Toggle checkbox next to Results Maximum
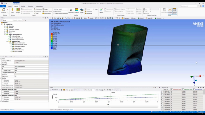 [3, 82]
